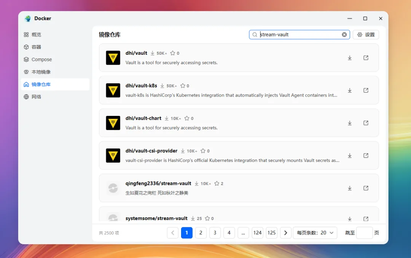The width and height of the screenshot is (411, 258).
Task: Download qingfeng2336/stream-vault image
Action: coord(350,188)
